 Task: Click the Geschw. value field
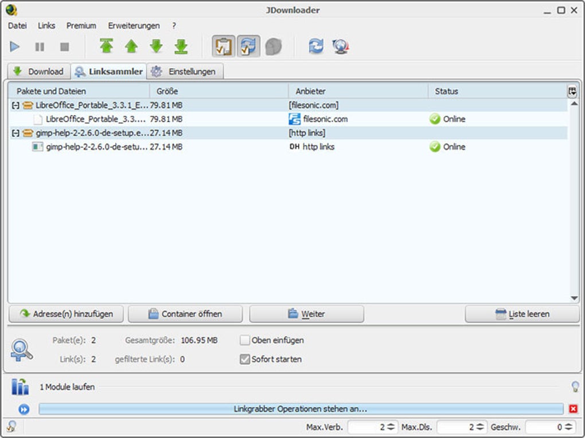coord(545,427)
